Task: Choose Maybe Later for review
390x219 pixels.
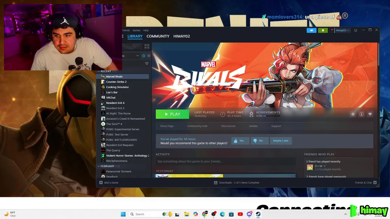Action: coord(281,141)
